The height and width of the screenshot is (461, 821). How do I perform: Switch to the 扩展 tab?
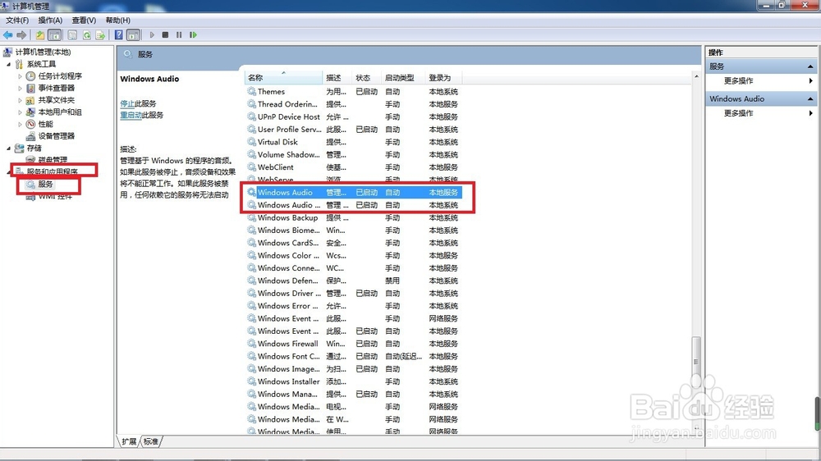point(129,441)
